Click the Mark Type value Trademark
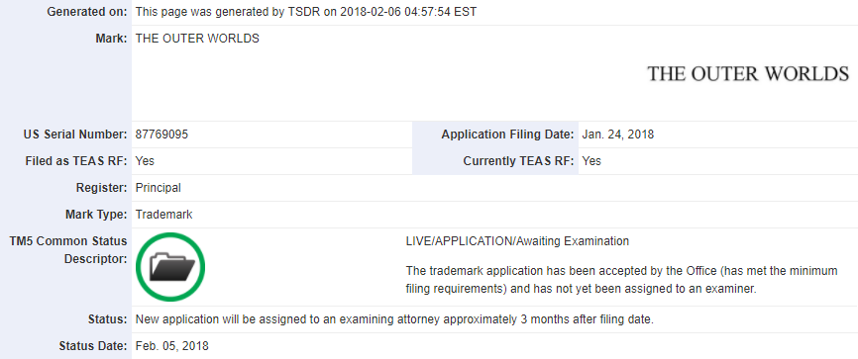 click(163, 215)
